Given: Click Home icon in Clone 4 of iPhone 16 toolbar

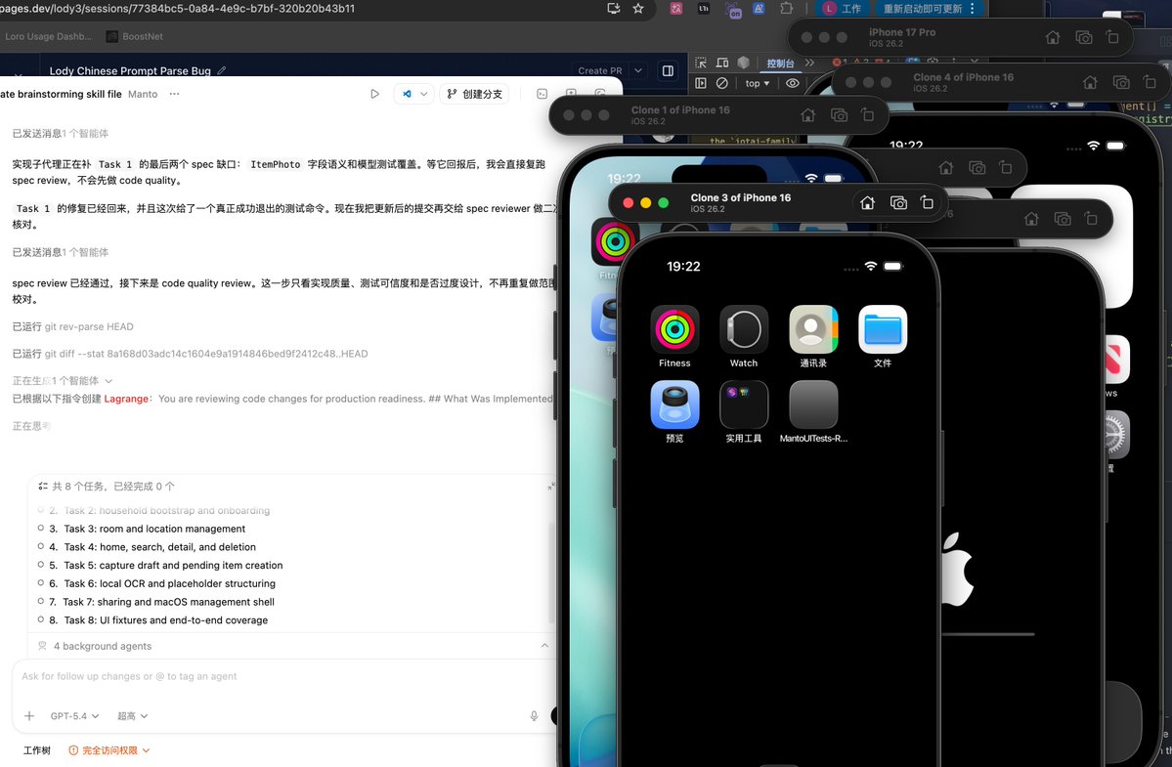Looking at the screenshot, I should [x=1091, y=82].
